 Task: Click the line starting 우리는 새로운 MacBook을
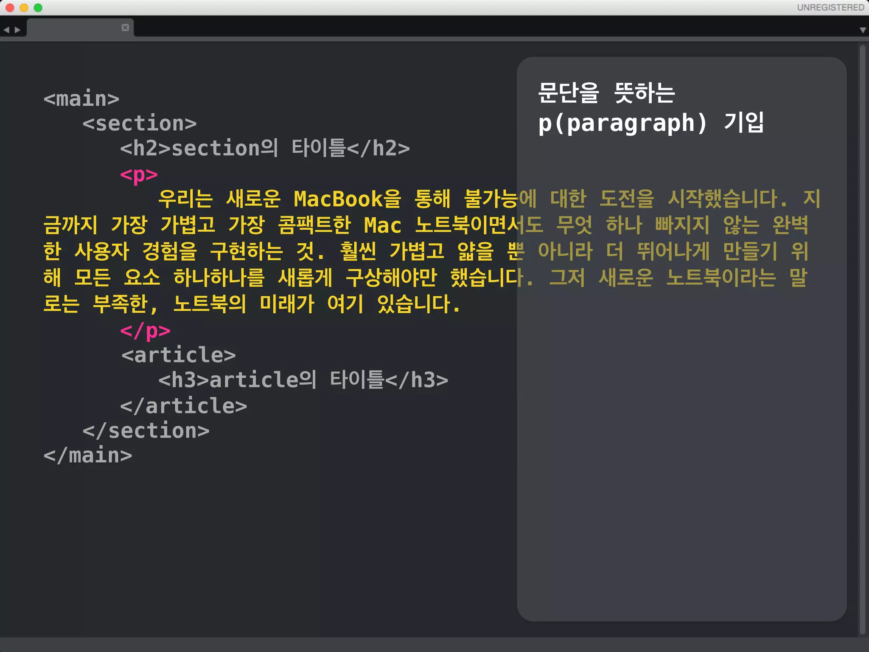[490, 199]
